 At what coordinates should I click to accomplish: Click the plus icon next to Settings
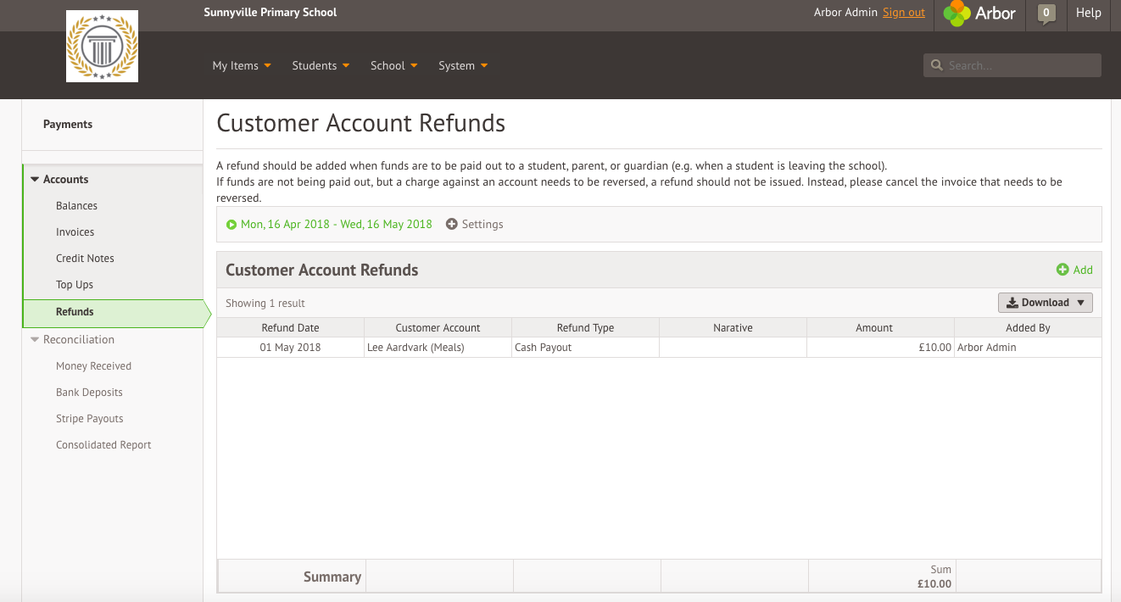[x=451, y=225]
